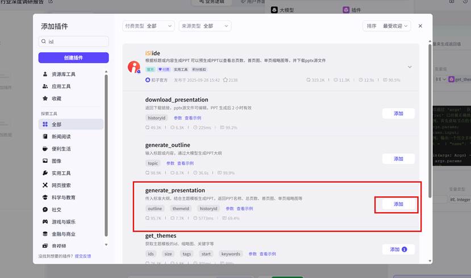The height and width of the screenshot is (278, 471).
Task: View 参数 for generate_presentation
Action: pos(230,209)
